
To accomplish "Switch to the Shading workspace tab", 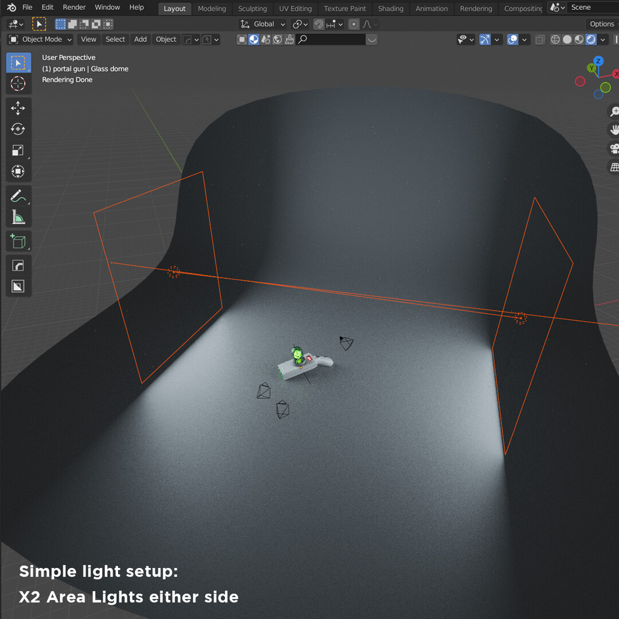I will pos(390,9).
